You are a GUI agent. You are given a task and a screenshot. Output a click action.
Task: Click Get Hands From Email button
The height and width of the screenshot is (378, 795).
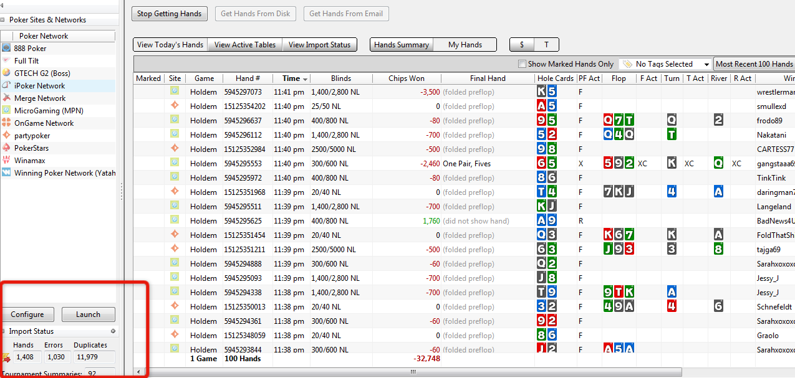(x=346, y=14)
